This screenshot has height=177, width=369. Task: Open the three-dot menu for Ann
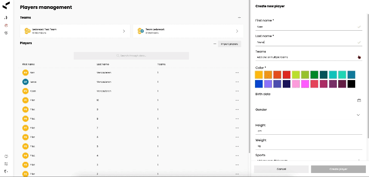point(237,72)
